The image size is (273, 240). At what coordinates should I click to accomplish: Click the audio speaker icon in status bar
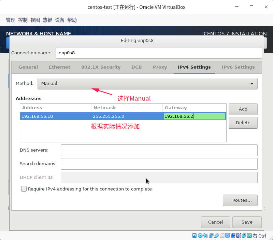pos(205,236)
